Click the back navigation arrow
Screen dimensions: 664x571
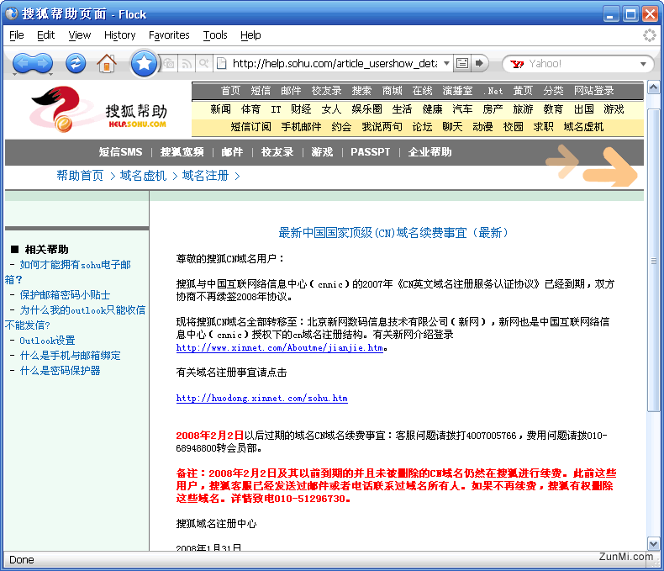24,63
